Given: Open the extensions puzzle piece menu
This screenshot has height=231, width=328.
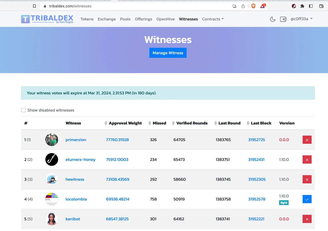Looking at the screenshot, I should pyautogui.click(x=302, y=6).
